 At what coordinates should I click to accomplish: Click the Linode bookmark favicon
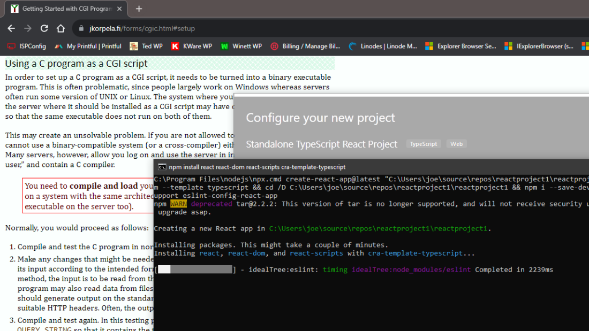point(352,46)
